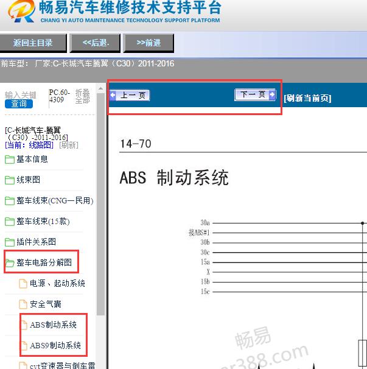Click sidebar scrollbar up arrow
367x369 pixels.
point(100,89)
